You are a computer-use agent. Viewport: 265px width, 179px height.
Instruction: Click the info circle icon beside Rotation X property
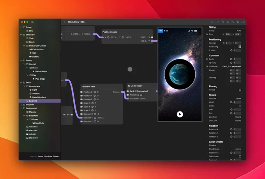(231, 129)
